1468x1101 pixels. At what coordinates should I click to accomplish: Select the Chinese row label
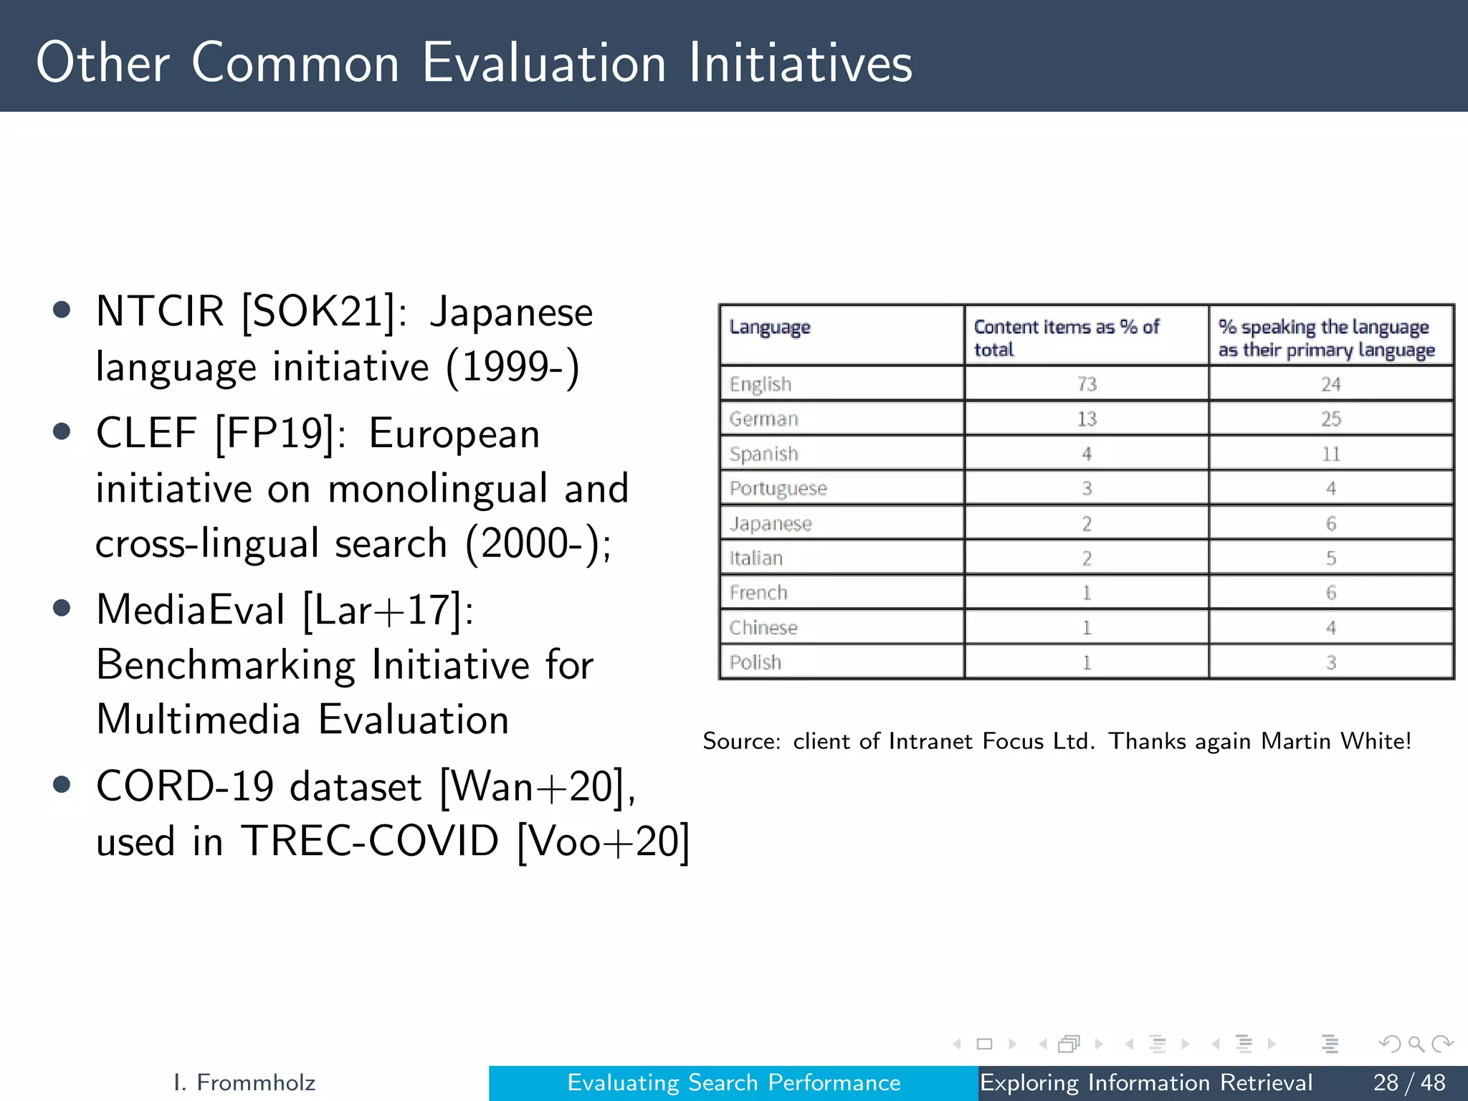coord(763,628)
